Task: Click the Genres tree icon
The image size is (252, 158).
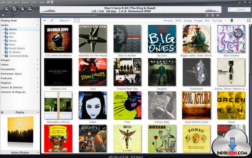Action: 6,41
